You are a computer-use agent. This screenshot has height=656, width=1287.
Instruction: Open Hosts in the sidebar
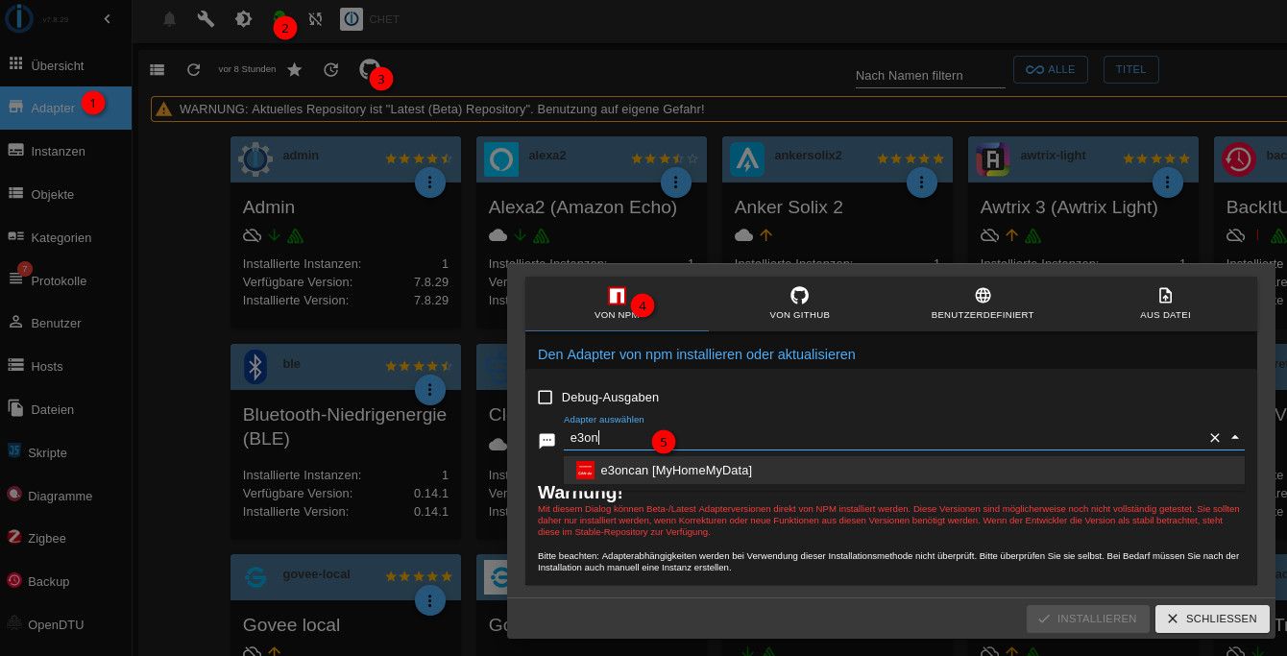[65, 366]
